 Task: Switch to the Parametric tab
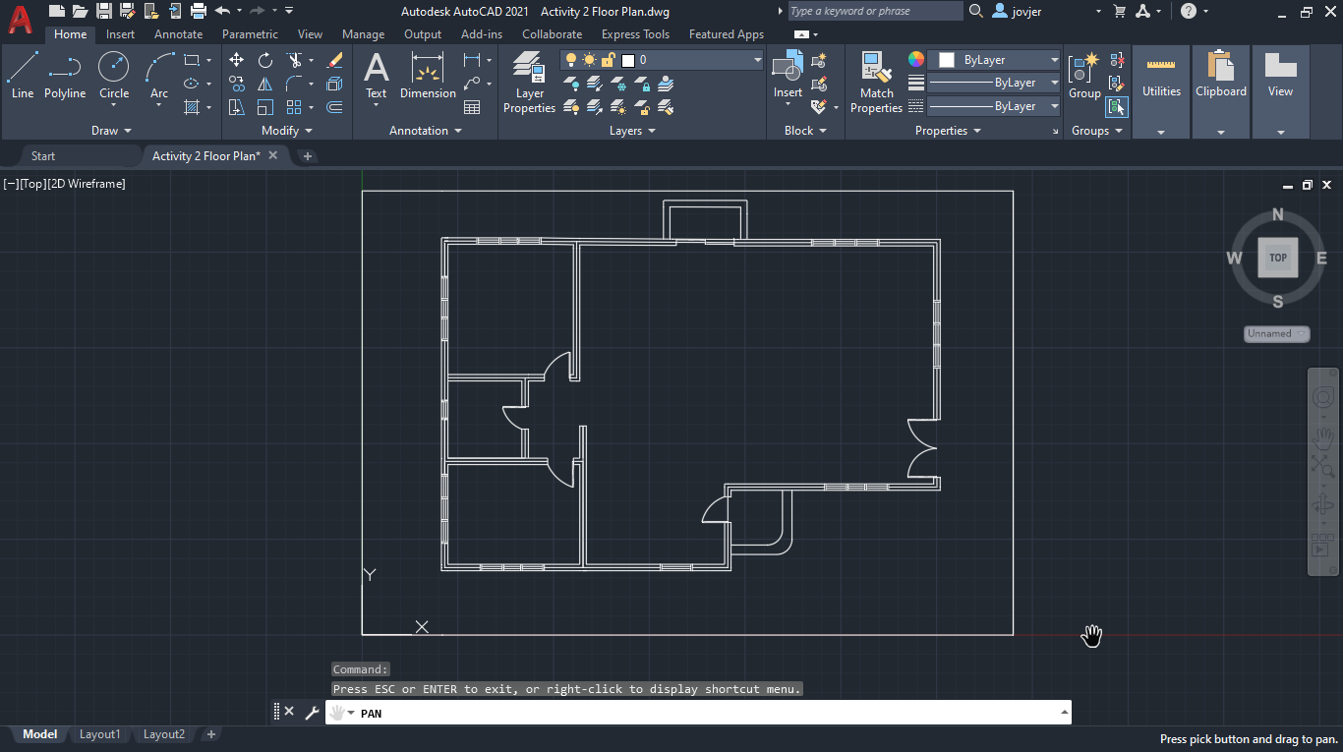click(251, 34)
